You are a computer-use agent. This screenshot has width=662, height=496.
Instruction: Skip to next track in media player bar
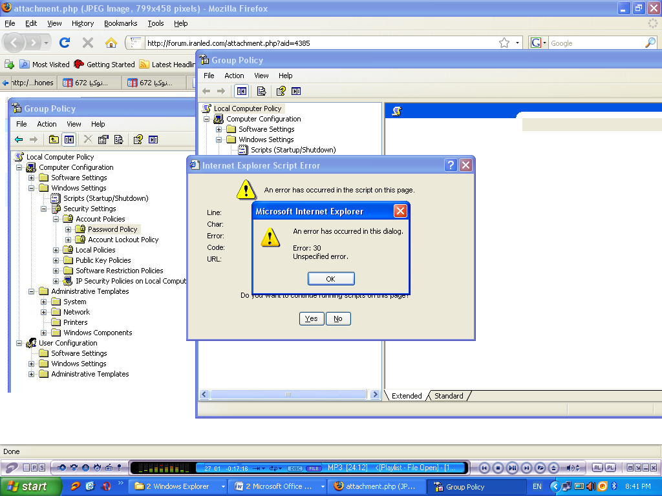(x=526, y=468)
